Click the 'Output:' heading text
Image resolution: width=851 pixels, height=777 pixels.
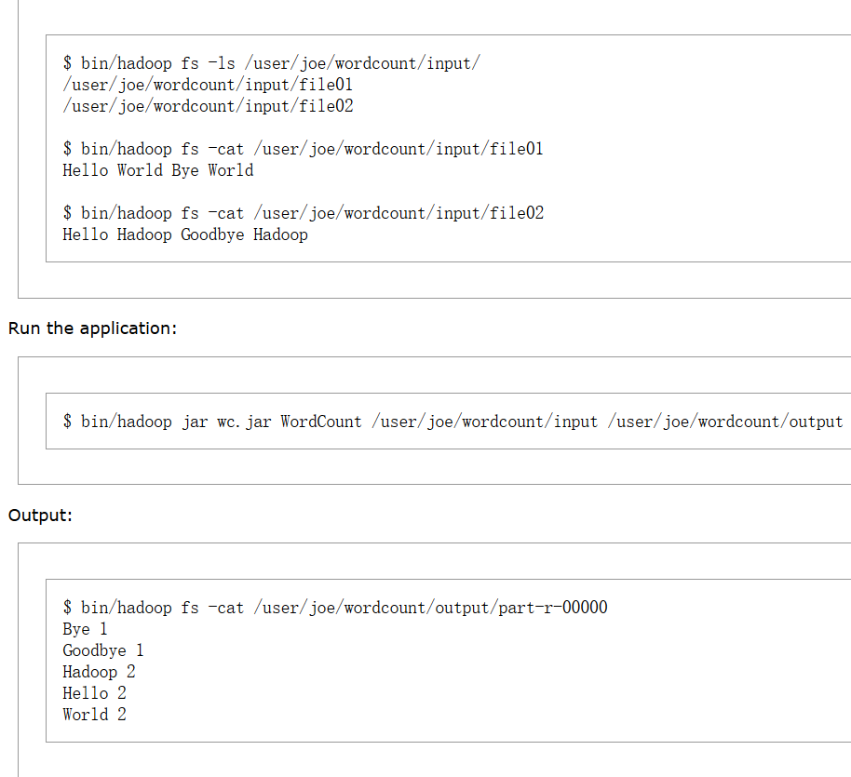pyautogui.click(x=40, y=515)
